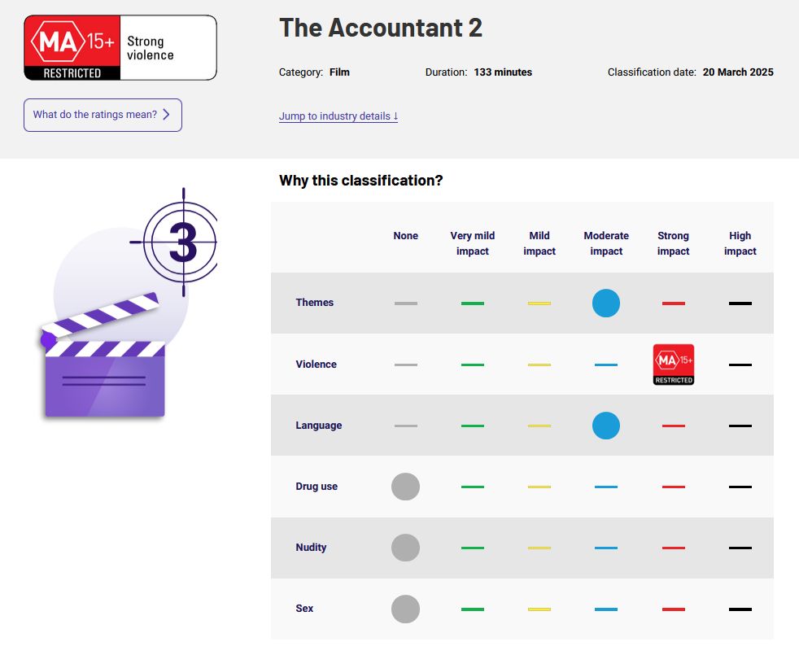The image size is (799, 655).
Task: Click 'Why this classification?' heading
Action: pos(360,181)
